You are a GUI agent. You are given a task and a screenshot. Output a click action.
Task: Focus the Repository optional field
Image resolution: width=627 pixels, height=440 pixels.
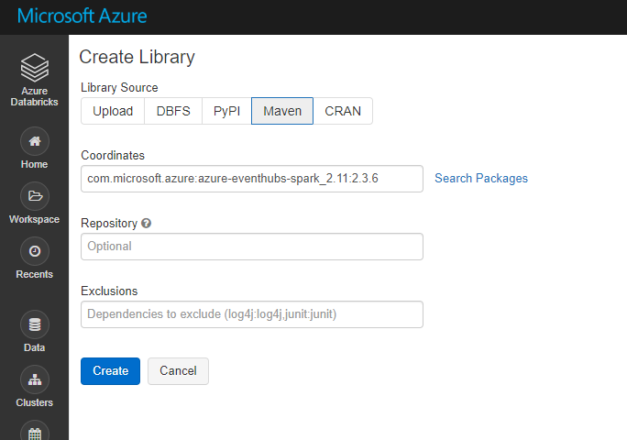coord(252,247)
